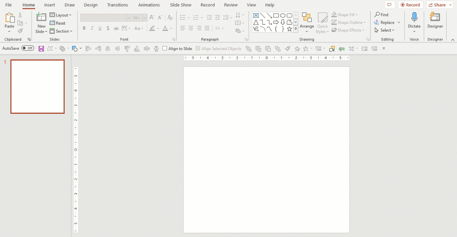This screenshot has width=457, height=237.
Task: Click the Paste clipboard icon
Action: click(x=9, y=18)
